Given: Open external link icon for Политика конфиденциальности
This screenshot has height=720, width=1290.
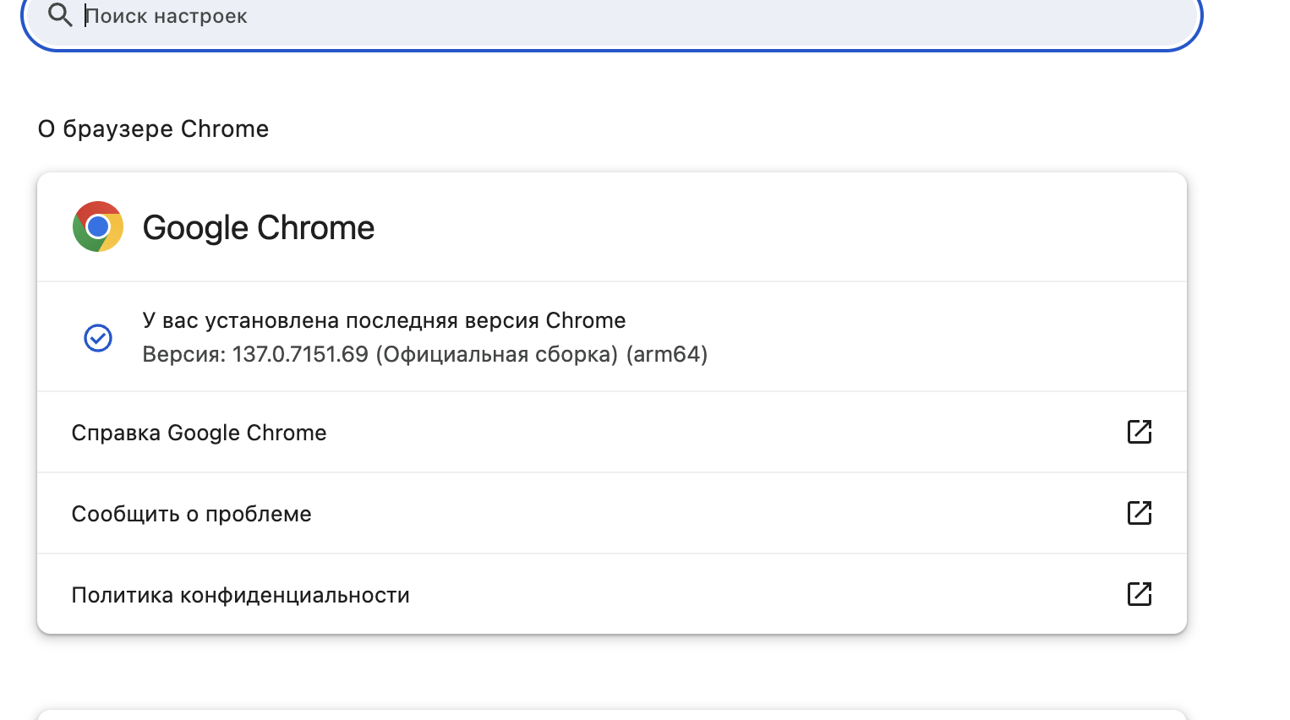Looking at the screenshot, I should 1140,594.
